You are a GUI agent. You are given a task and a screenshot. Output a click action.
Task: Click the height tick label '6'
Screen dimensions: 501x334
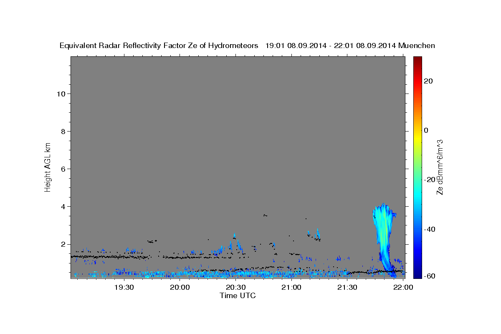pos(63,169)
